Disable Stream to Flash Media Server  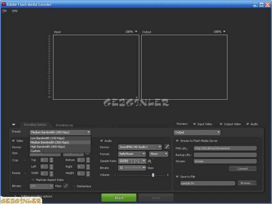(177, 140)
